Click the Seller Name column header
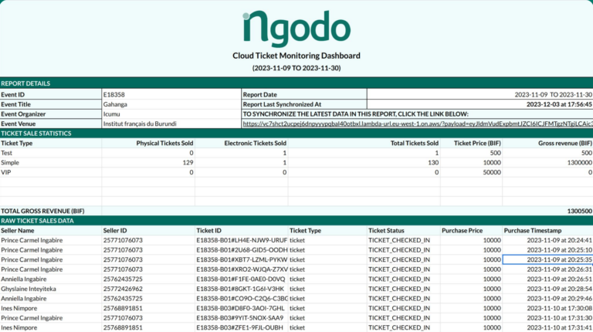 18,230
